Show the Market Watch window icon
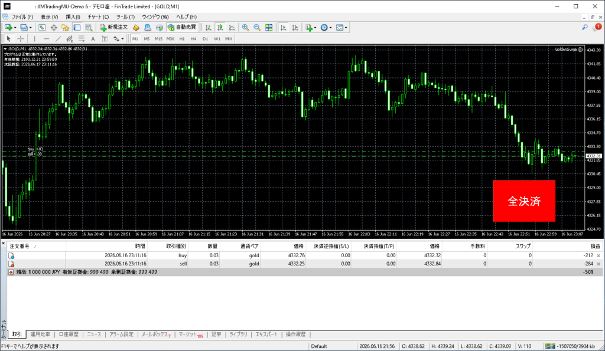This screenshot has height=351, width=605. (42, 27)
